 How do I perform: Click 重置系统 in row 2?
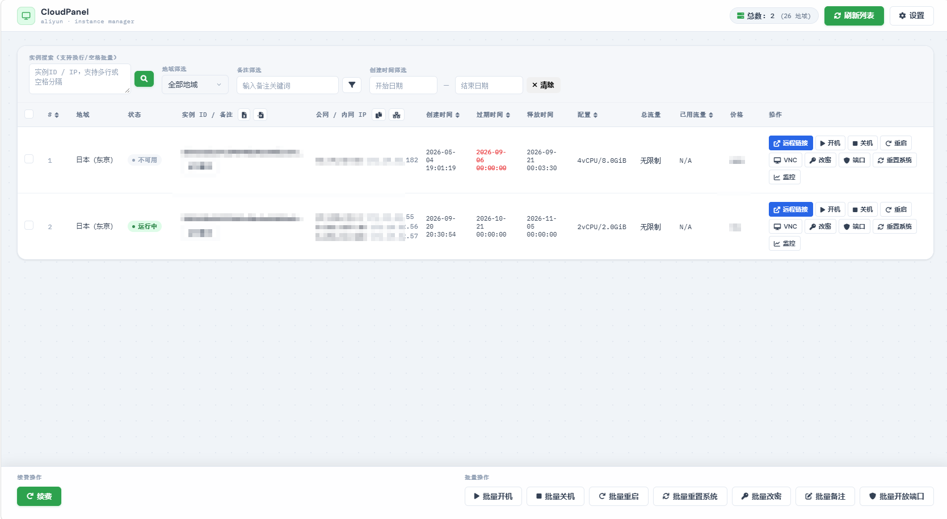(x=894, y=226)
